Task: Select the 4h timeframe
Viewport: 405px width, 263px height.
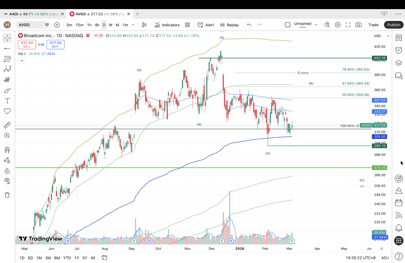Action: pos(97,25)
